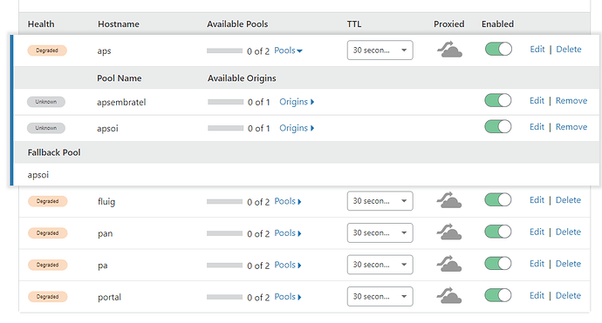Click the Hostname column header

[119, 24]
